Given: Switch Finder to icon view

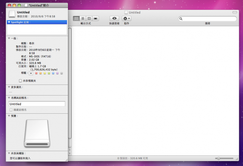Looking at the screenshot, I should pyautogui.click(x=76, y=19).
